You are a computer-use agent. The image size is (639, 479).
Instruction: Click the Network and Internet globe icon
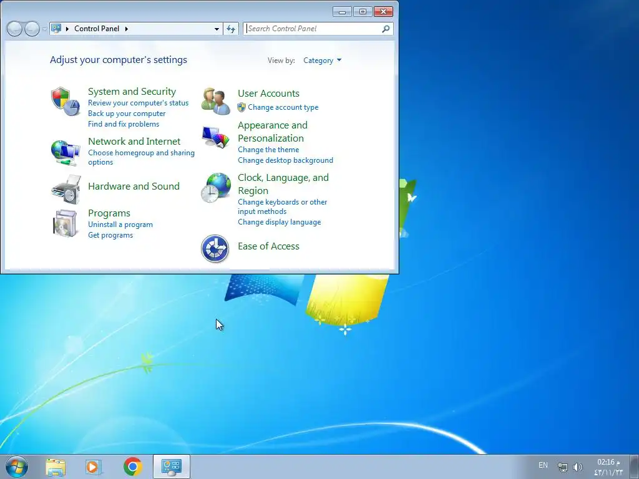coord(65,153)
